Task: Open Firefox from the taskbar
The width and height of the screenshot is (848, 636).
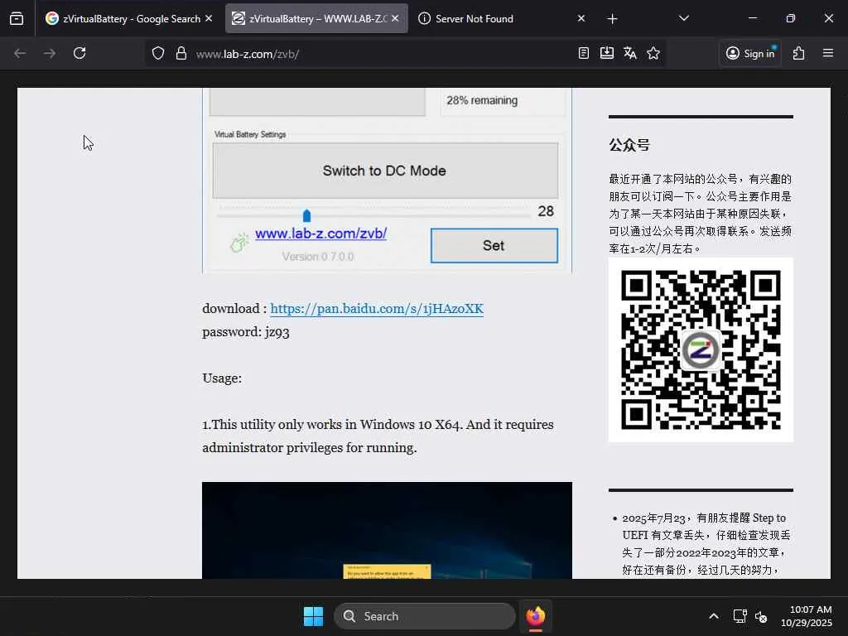Action: (536, 616)
